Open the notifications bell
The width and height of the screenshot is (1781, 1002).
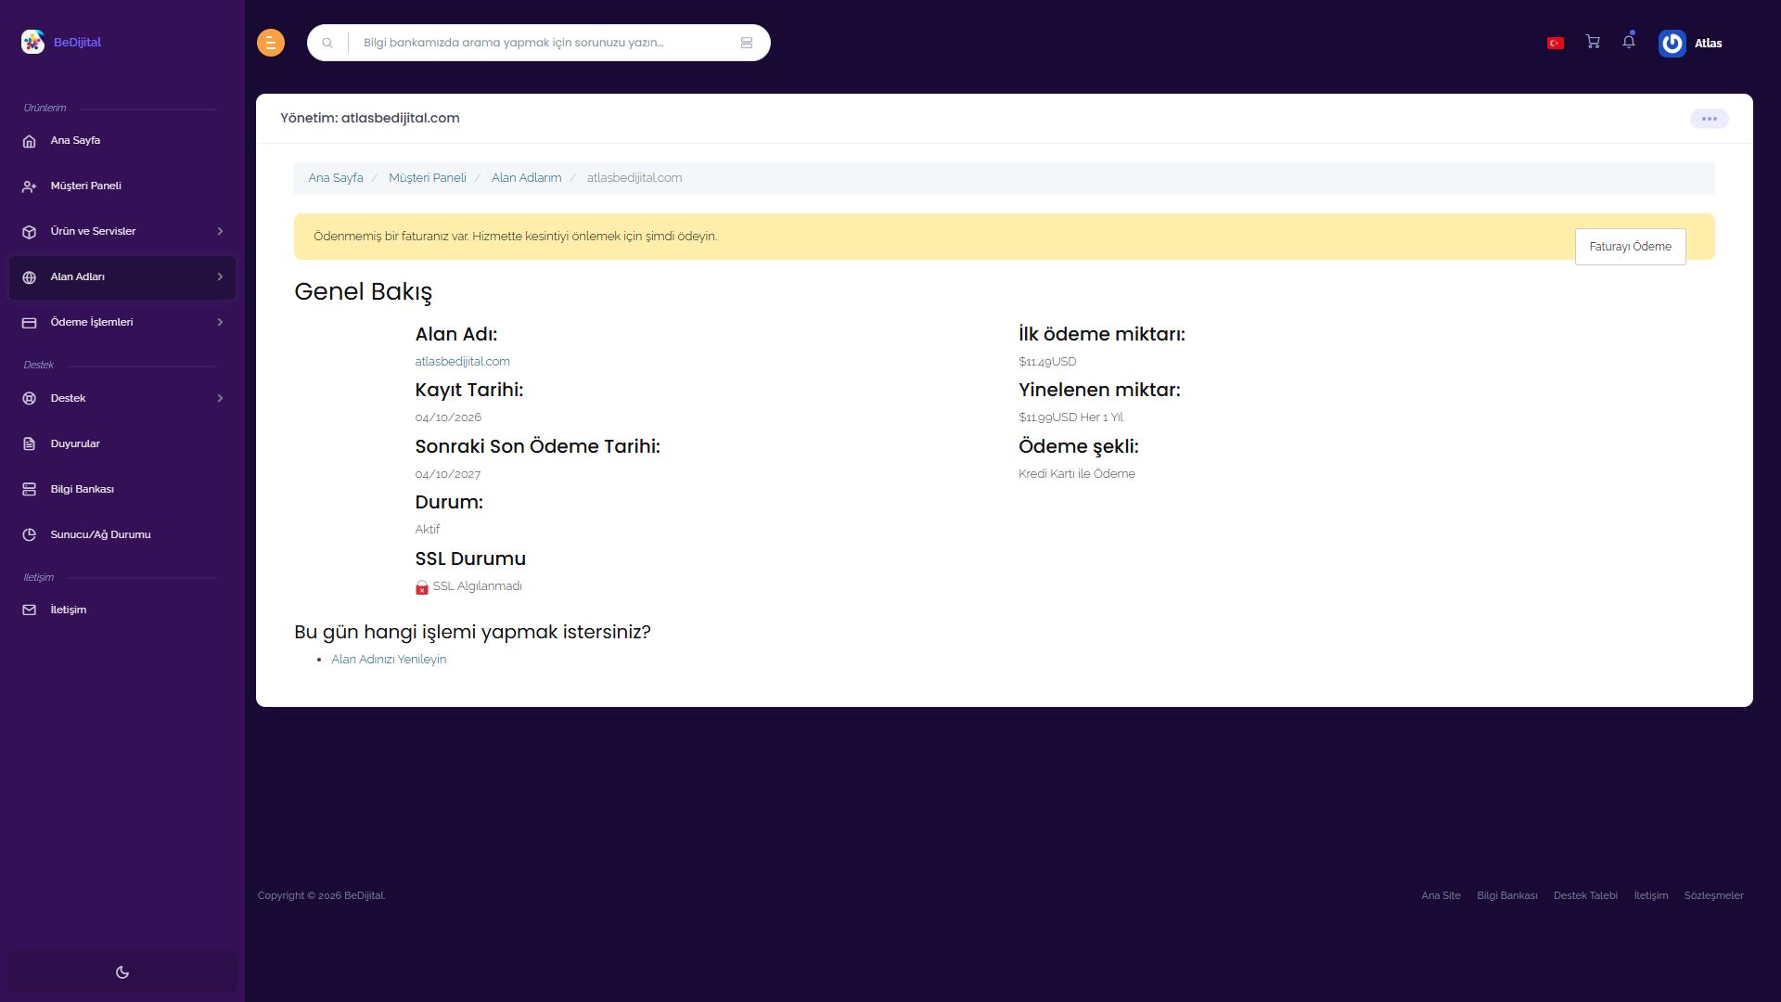(1629, 42)
